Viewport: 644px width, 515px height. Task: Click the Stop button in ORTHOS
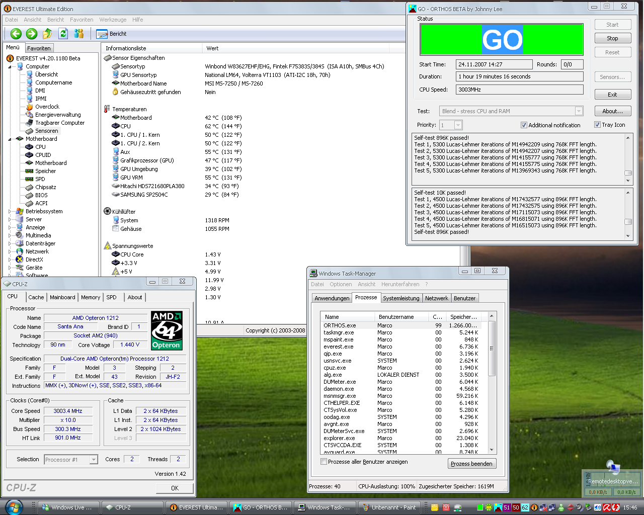[612, 38]
